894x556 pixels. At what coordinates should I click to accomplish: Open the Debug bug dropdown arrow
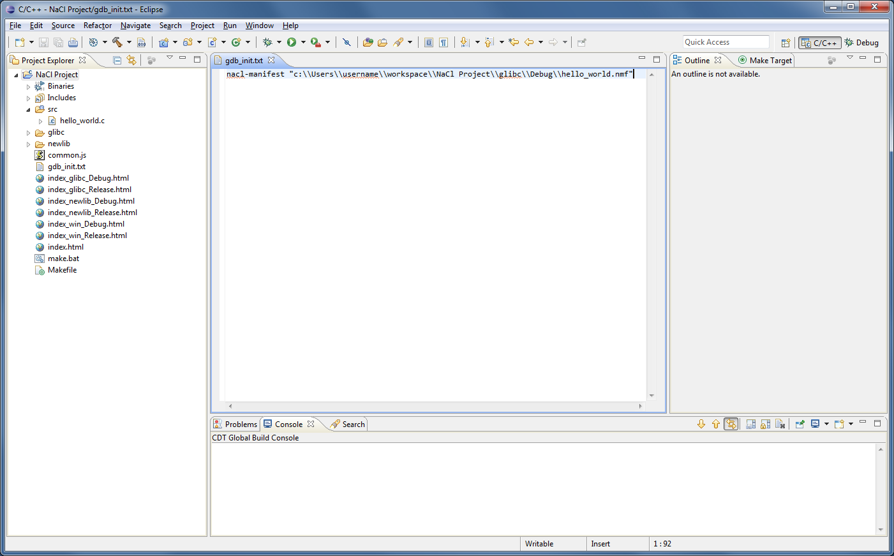click(279, 43)
